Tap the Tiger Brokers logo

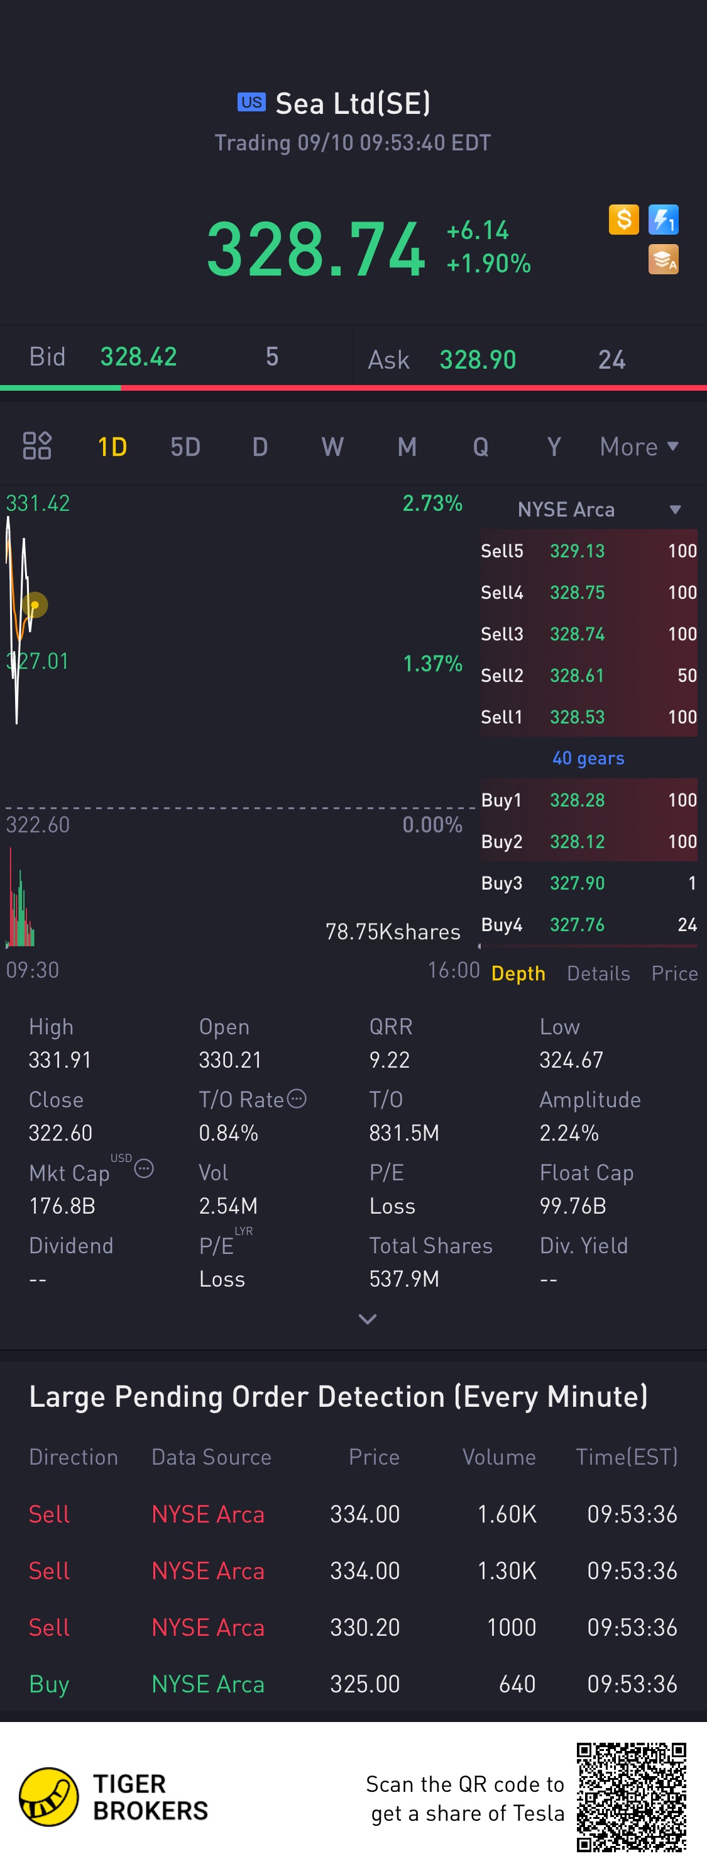tap(48, 1797)
